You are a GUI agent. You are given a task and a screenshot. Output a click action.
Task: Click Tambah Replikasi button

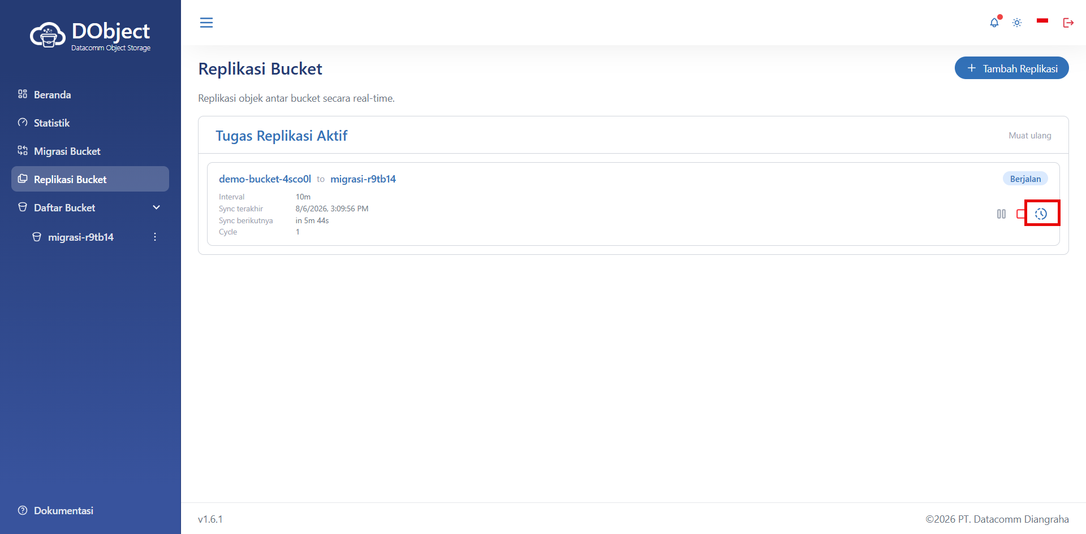click(x=1011, y=68)
